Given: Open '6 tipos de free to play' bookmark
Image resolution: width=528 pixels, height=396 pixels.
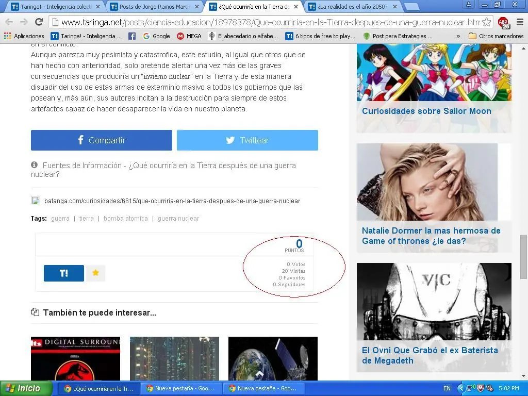Looking at the screenshot, I should (320, 36).
